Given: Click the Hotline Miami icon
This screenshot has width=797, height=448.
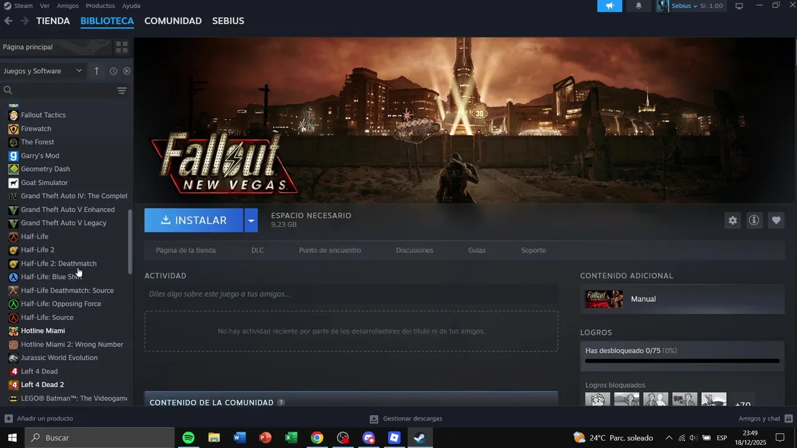Looking at the screenshot, I should [13, 331].
